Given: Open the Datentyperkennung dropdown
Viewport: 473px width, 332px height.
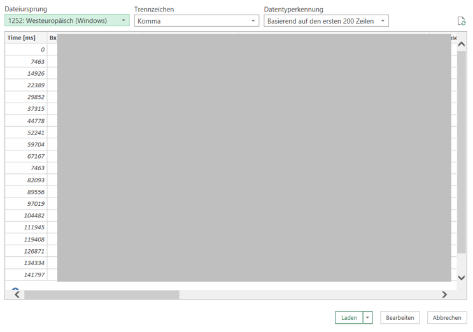Looking at the screenshot, I should coord(326,21).
